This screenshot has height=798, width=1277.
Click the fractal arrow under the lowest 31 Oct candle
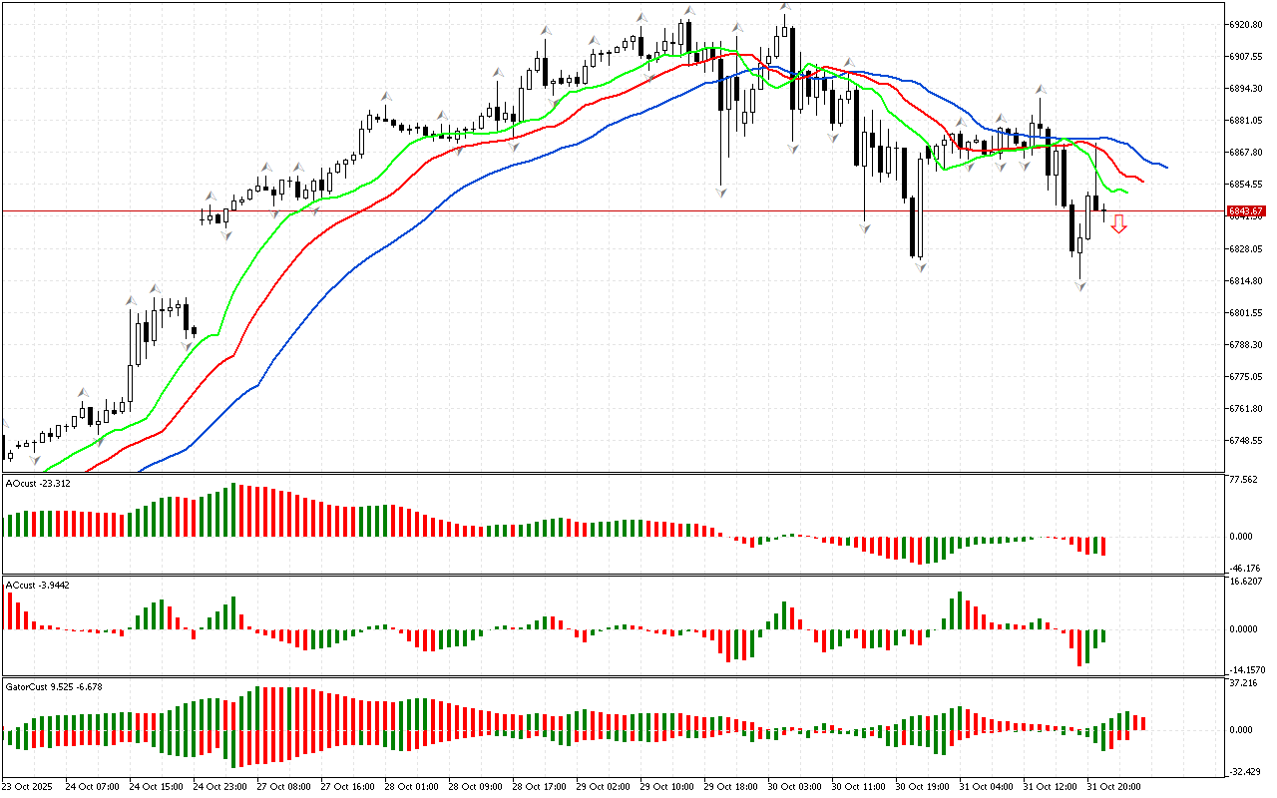[x=1079, y=286]
